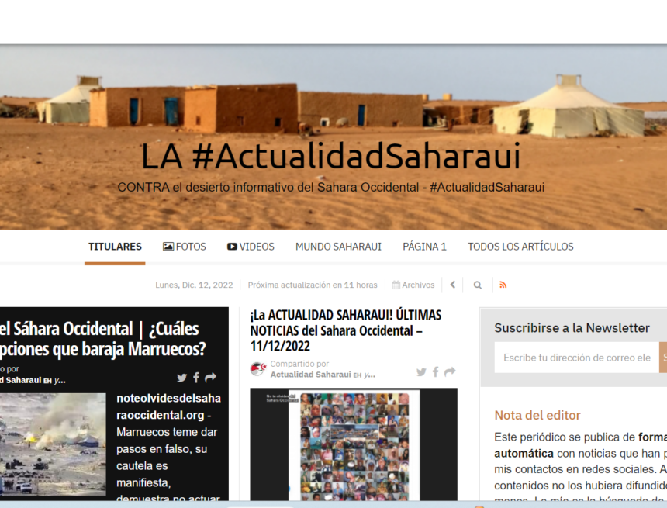
Task: Open noteolvidesdelsaharaoccidental.org link
Action: (166, 406)
